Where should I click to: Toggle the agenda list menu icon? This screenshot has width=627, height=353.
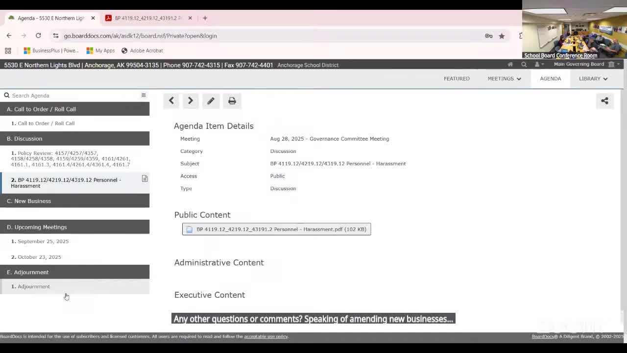point(144,95)
